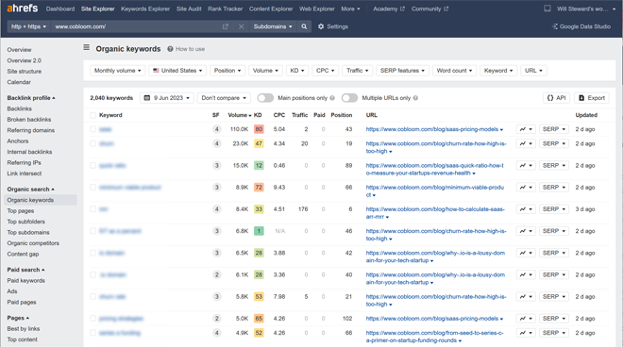Go to Content Explorer
Image resolution: width=623 pixels, height=347 pixels.
[x=271, y=8]
